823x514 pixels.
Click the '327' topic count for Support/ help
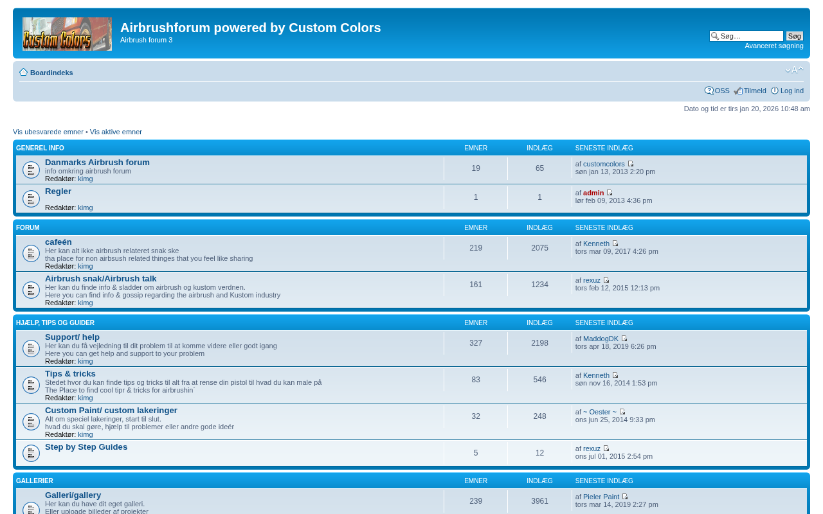tap(476, 343)
